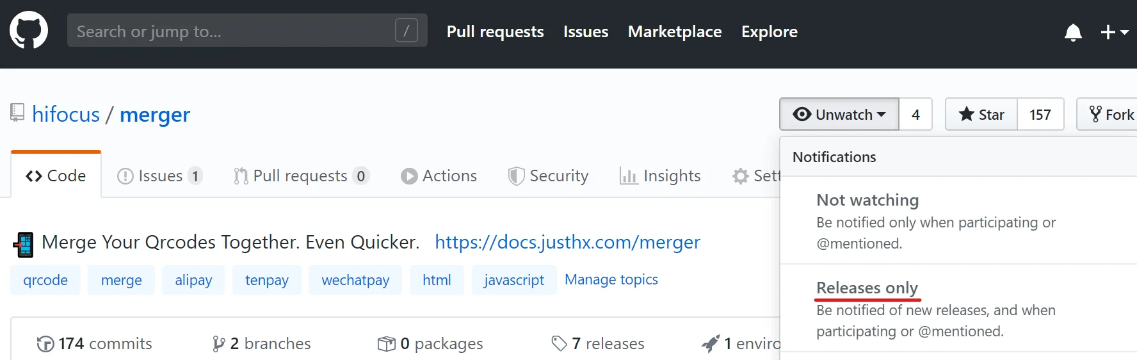1137x360 pixels.
Task: Open the 7 releases page
Action: point(598,344)
